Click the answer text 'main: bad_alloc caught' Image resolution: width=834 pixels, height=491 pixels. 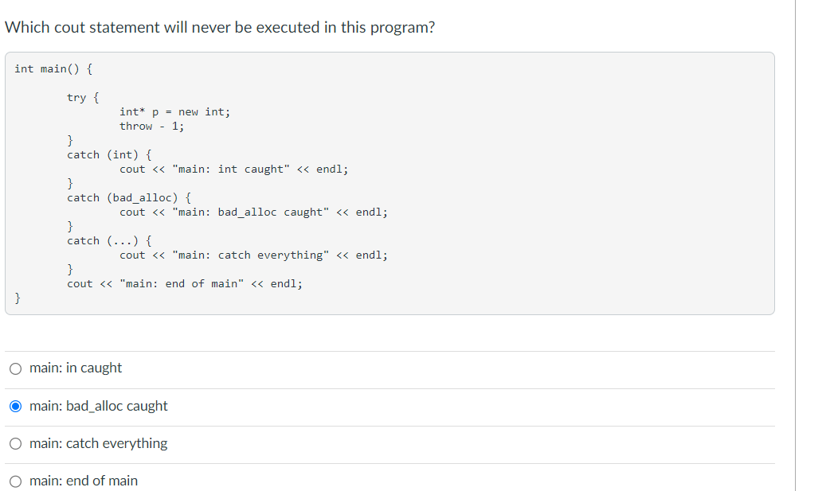[x=98, y=406]
